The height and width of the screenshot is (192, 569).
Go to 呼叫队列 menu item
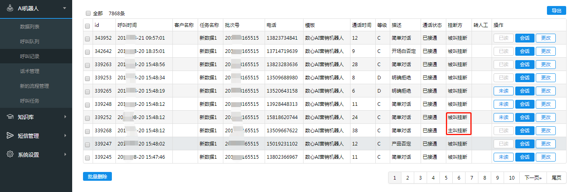click(30, 42)
